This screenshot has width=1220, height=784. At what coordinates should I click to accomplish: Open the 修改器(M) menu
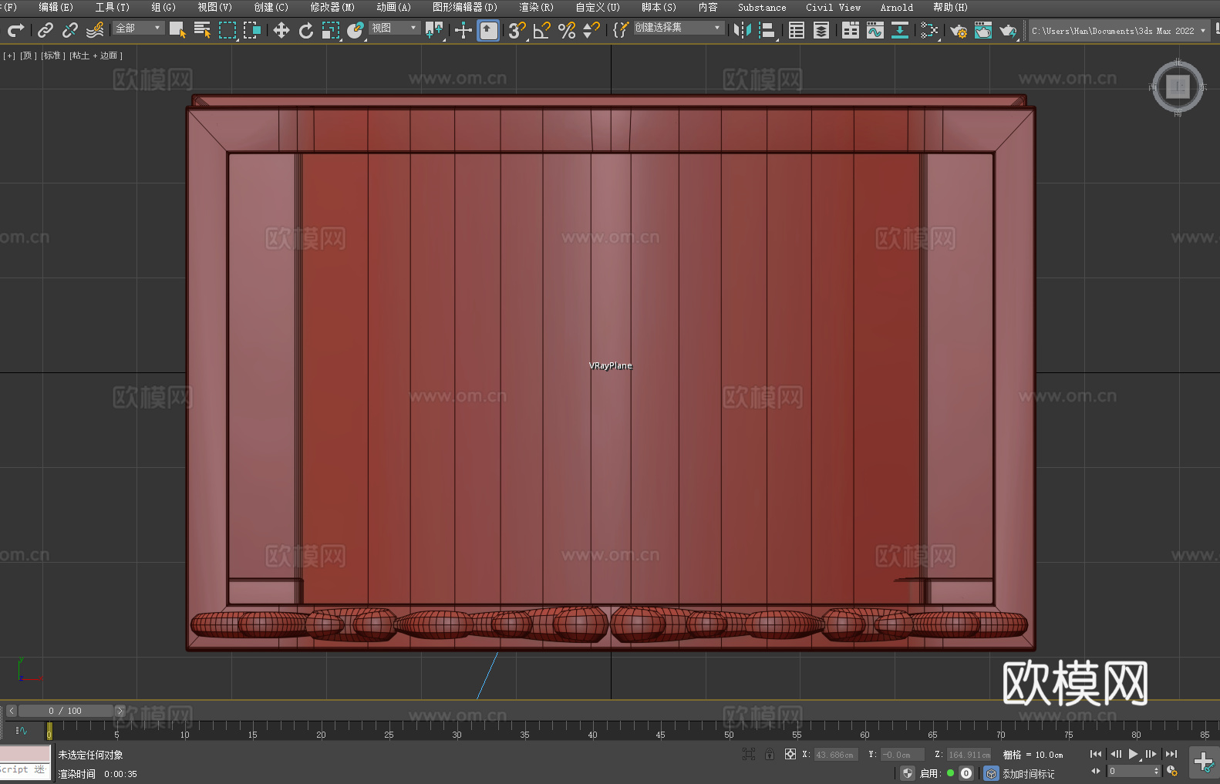[332, 7]
